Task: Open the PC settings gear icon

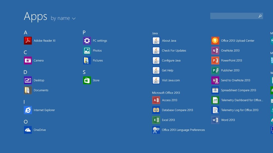Action: [87, 41]
